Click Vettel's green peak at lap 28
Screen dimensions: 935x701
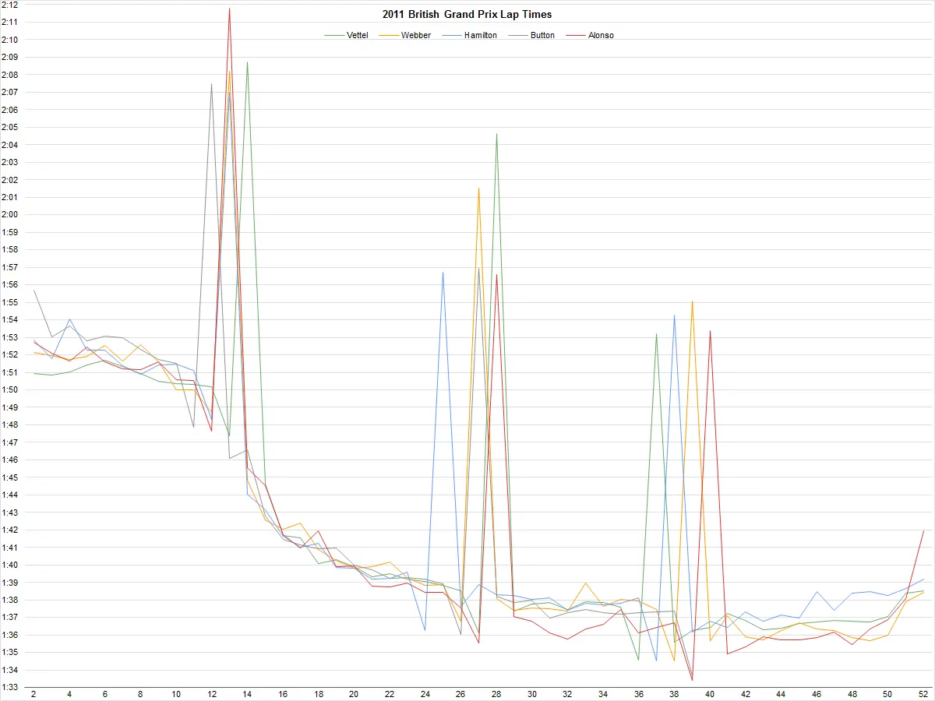496,134
